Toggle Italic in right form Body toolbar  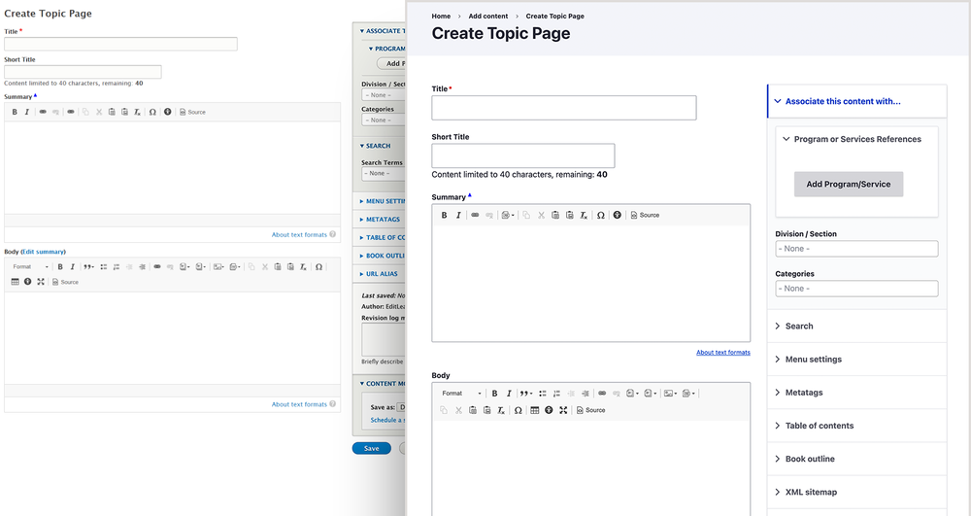(x=509, y=394)
